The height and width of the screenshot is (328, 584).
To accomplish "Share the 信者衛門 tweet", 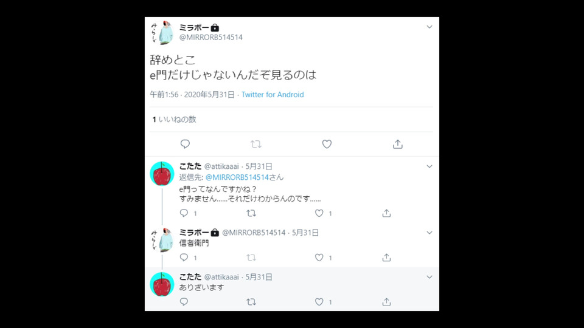I will click(387, 258).
